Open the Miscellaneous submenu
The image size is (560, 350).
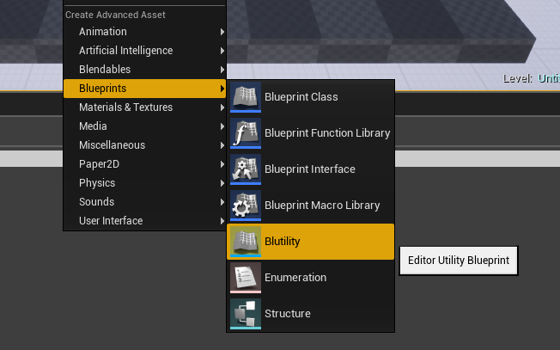pyautogui.click(x=144, y=145)
